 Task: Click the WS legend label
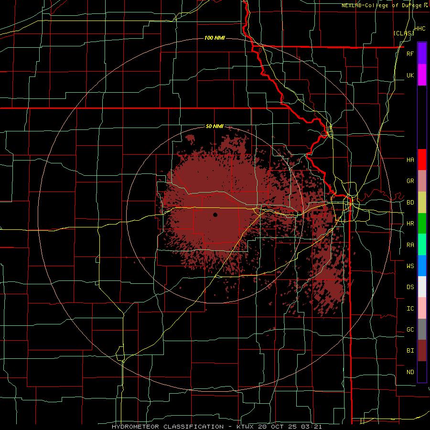(x=410, y=266)
